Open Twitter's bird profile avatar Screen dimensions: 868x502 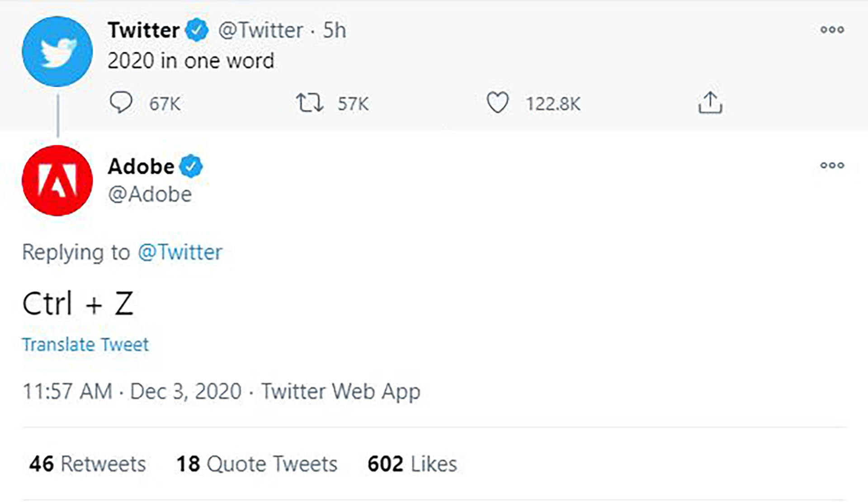(57, 52)
